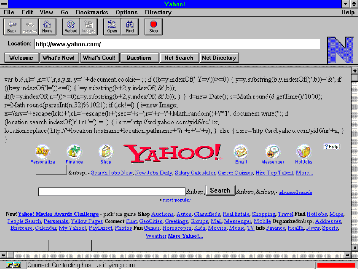
Task: Open the Hire Top Talent link
Action: (x=274, y=173)
